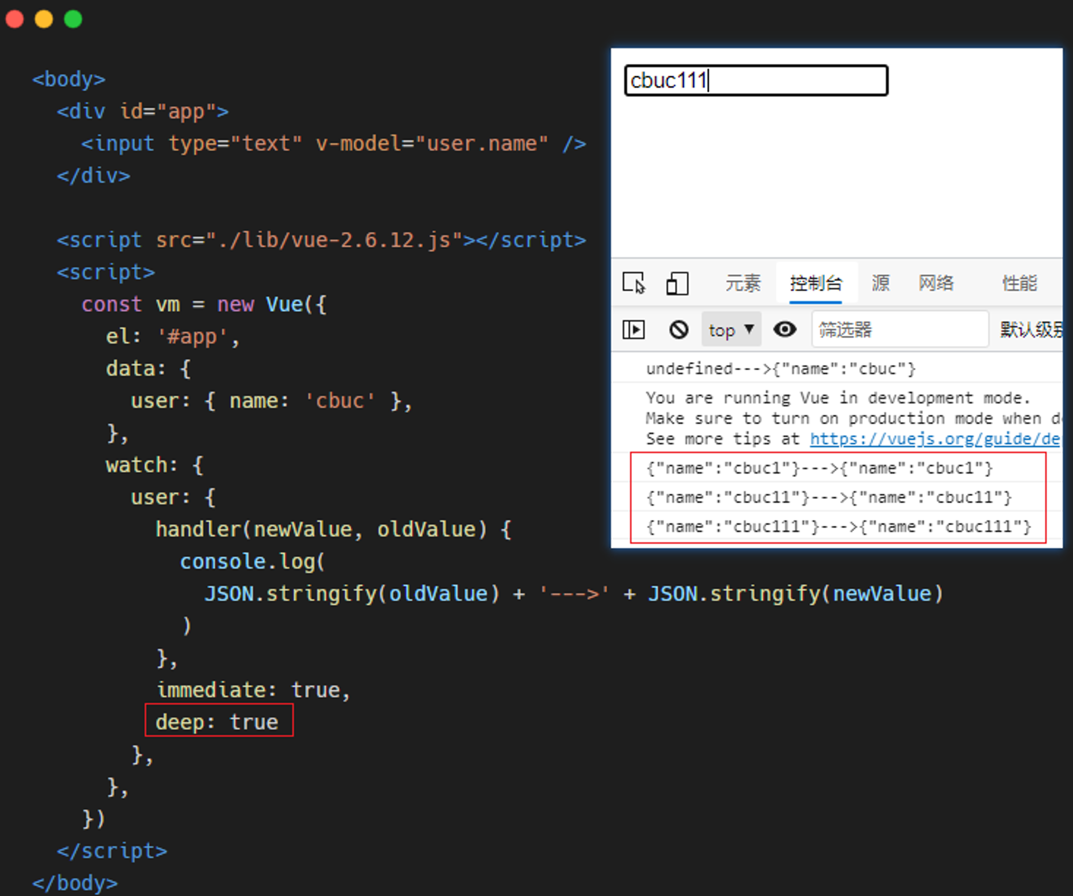Click the closing </script> tag at bottom
1073x896 pixels.
pyautogui.click(x=112, y=851)
